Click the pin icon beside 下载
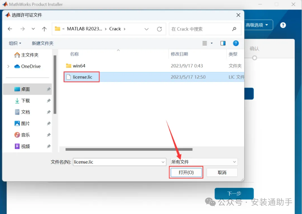This screenshot has height=214, width=302. 49,101
